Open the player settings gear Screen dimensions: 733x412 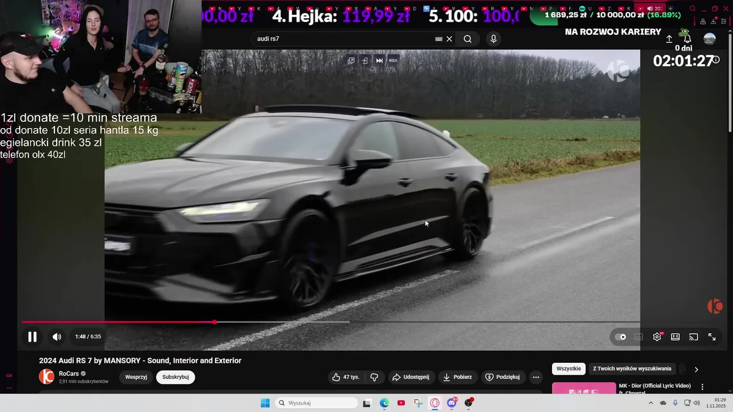coord(657,337)
